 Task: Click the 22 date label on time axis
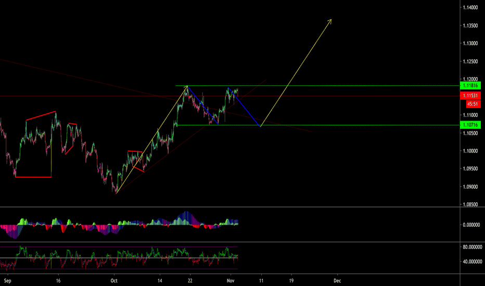point(190,281)
